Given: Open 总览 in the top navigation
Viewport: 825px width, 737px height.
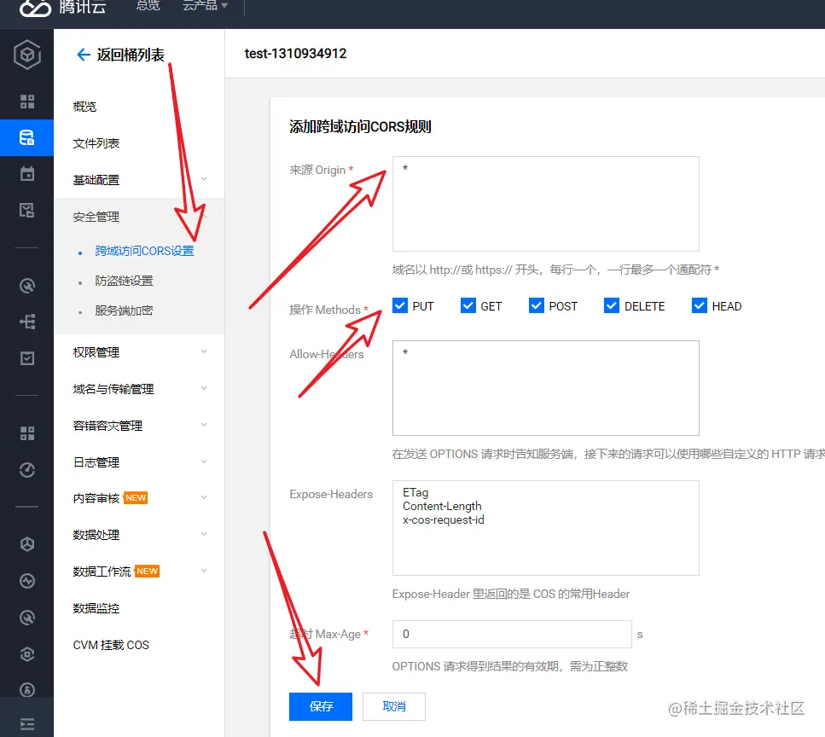Looking at the screenshot, I should 148,5.
